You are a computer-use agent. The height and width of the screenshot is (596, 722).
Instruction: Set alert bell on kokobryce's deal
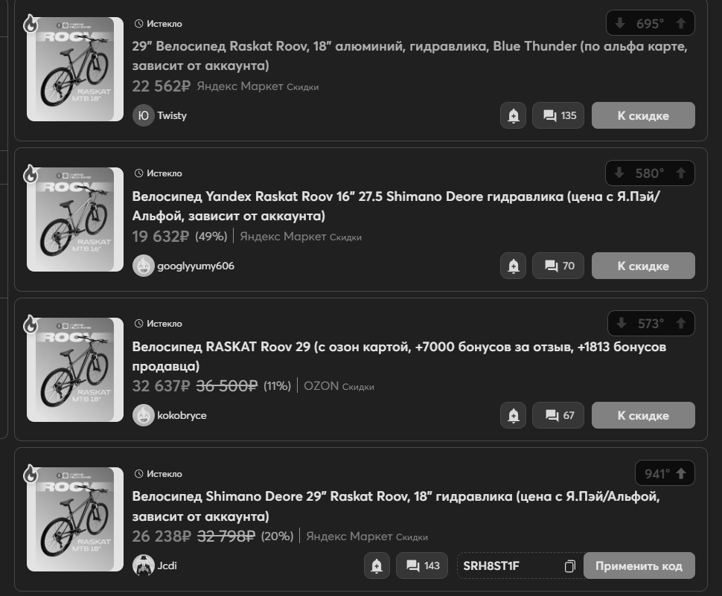[x=514, y=415]
